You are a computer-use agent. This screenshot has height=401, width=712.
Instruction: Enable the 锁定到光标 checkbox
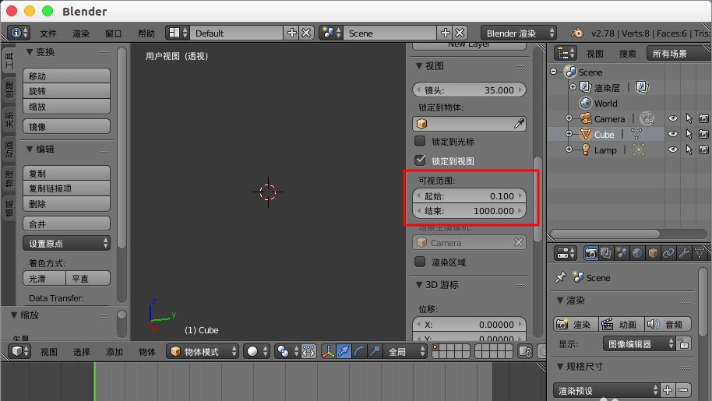[421, 142]
